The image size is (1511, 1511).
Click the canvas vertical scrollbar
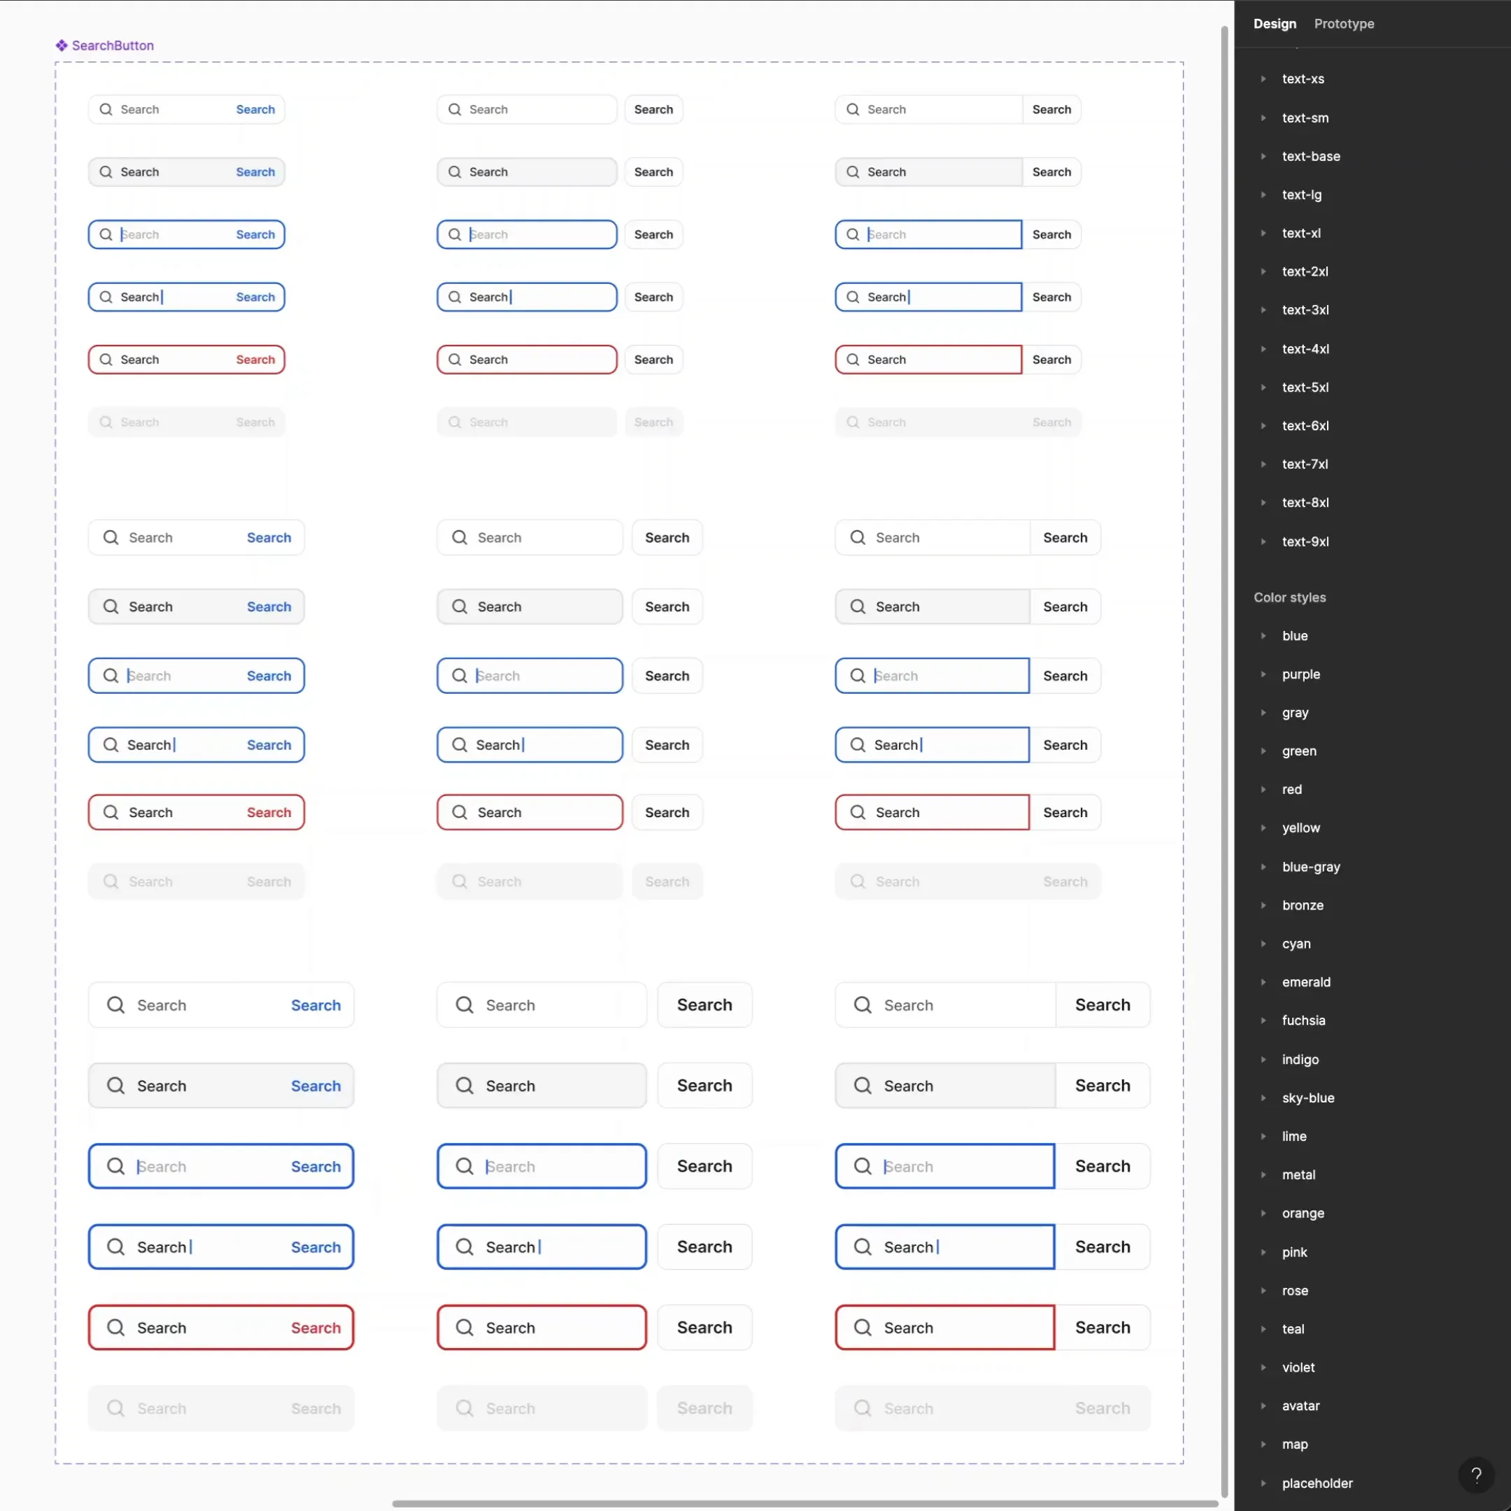pyautogui.click(x=1224, y=762)
